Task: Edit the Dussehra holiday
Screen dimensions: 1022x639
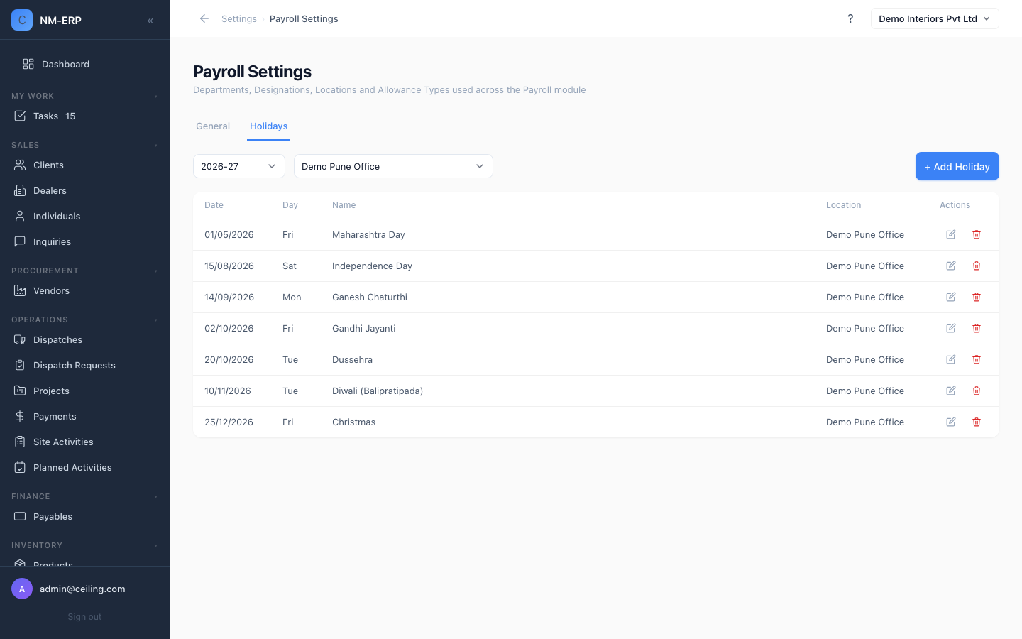Action: (951, 359)
